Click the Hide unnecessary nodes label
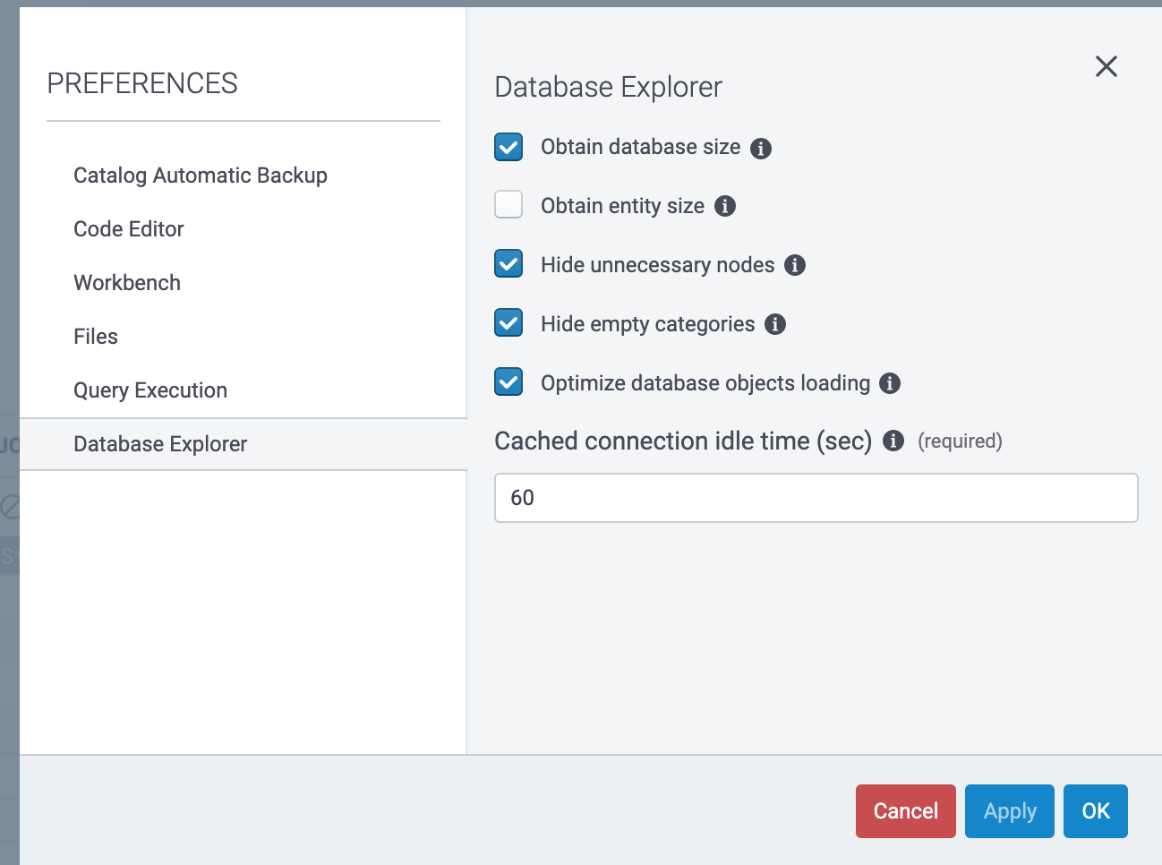 [658, 265]
